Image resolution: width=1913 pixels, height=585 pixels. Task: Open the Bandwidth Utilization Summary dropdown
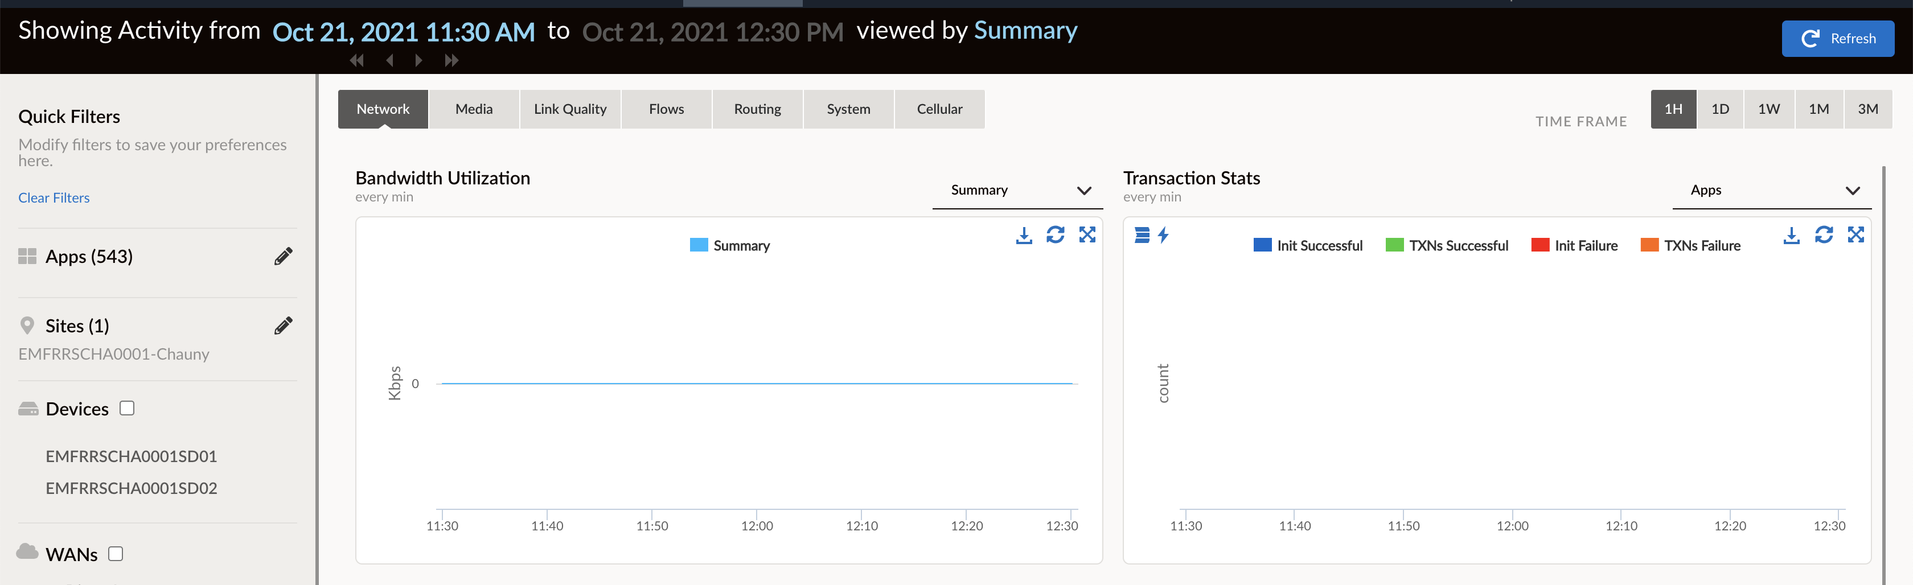(1017, 190)
